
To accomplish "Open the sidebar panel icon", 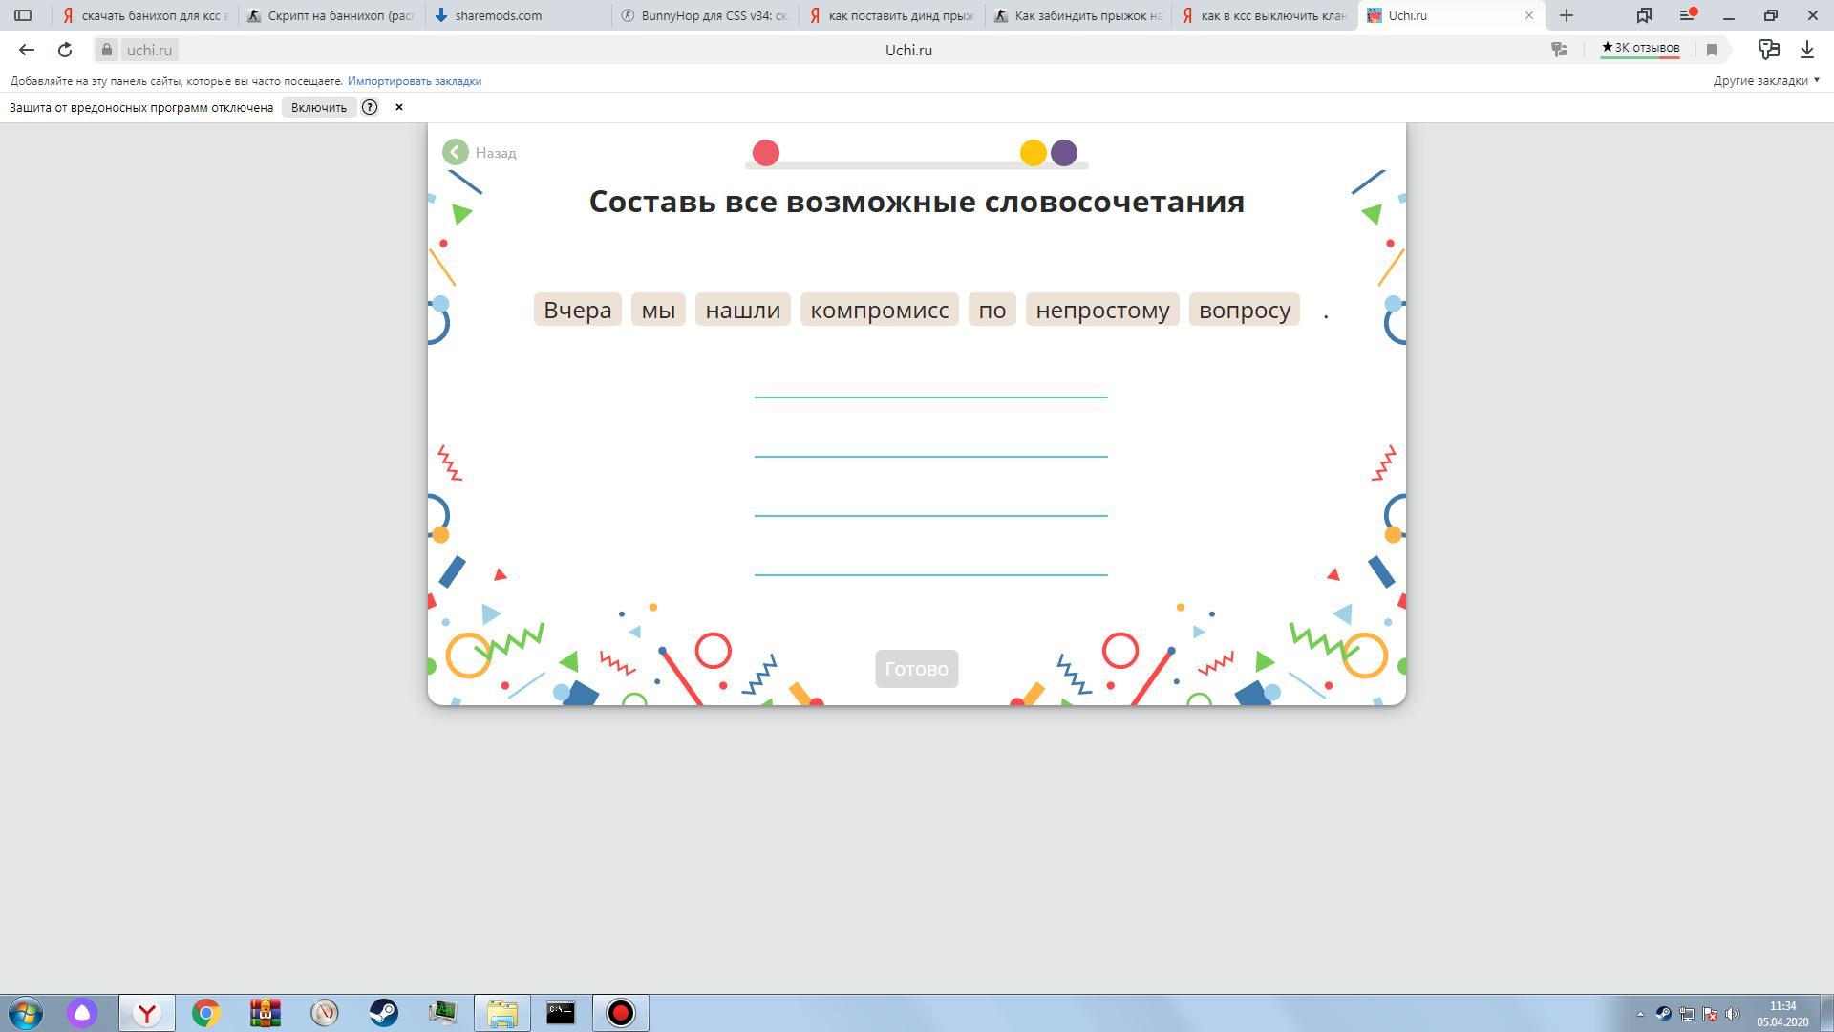I will [x=23, y=15].
